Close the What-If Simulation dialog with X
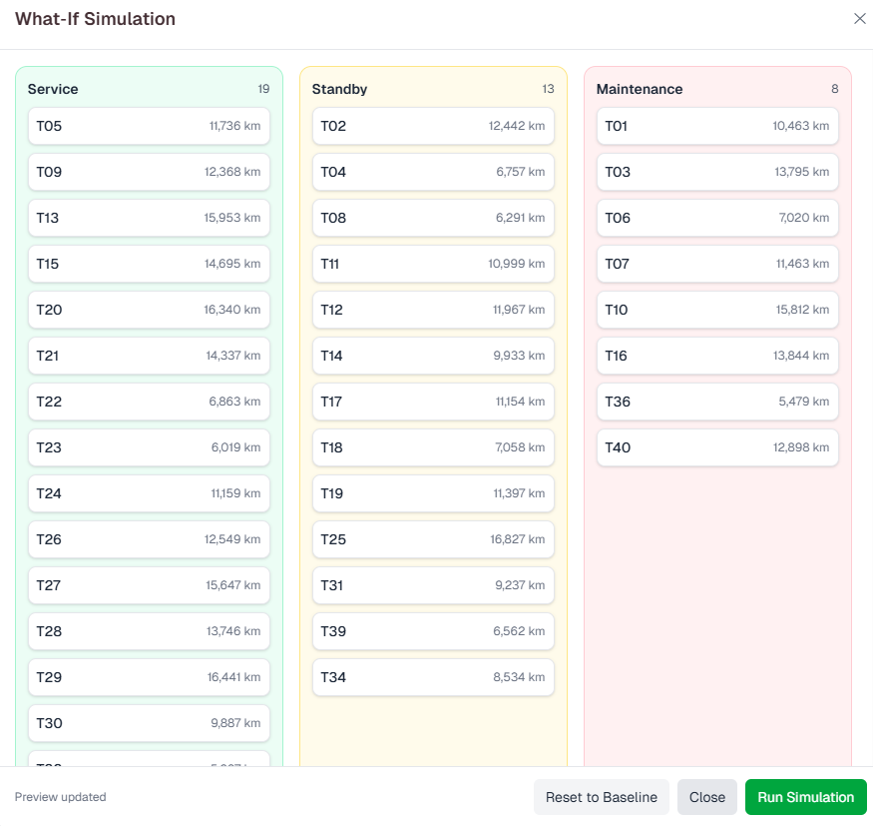 859,19
